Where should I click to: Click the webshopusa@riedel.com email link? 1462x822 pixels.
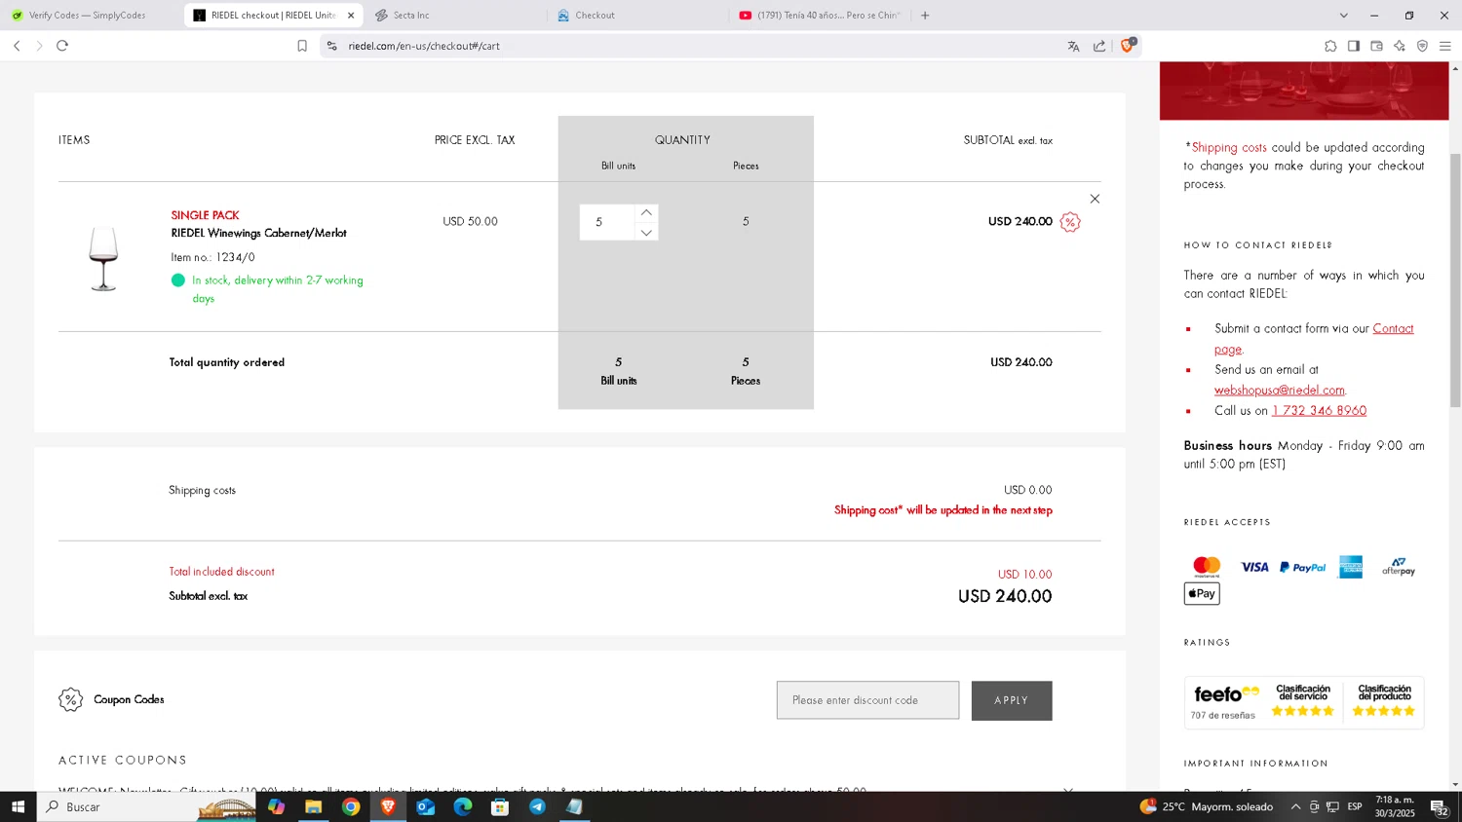[x=1279, y=390]
